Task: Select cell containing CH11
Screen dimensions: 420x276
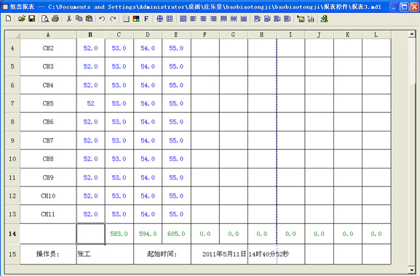Action: pyautogui.click(x=48, y=214)
